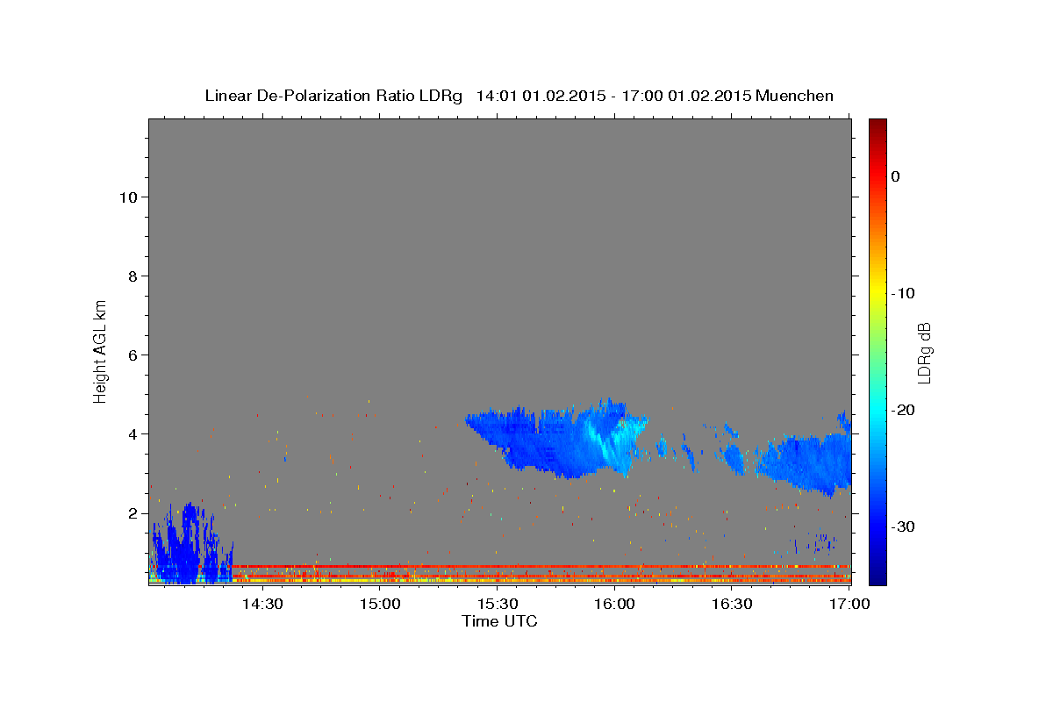Click the height tick label 6
This screenshot has width=1053, height=702.
133,355
